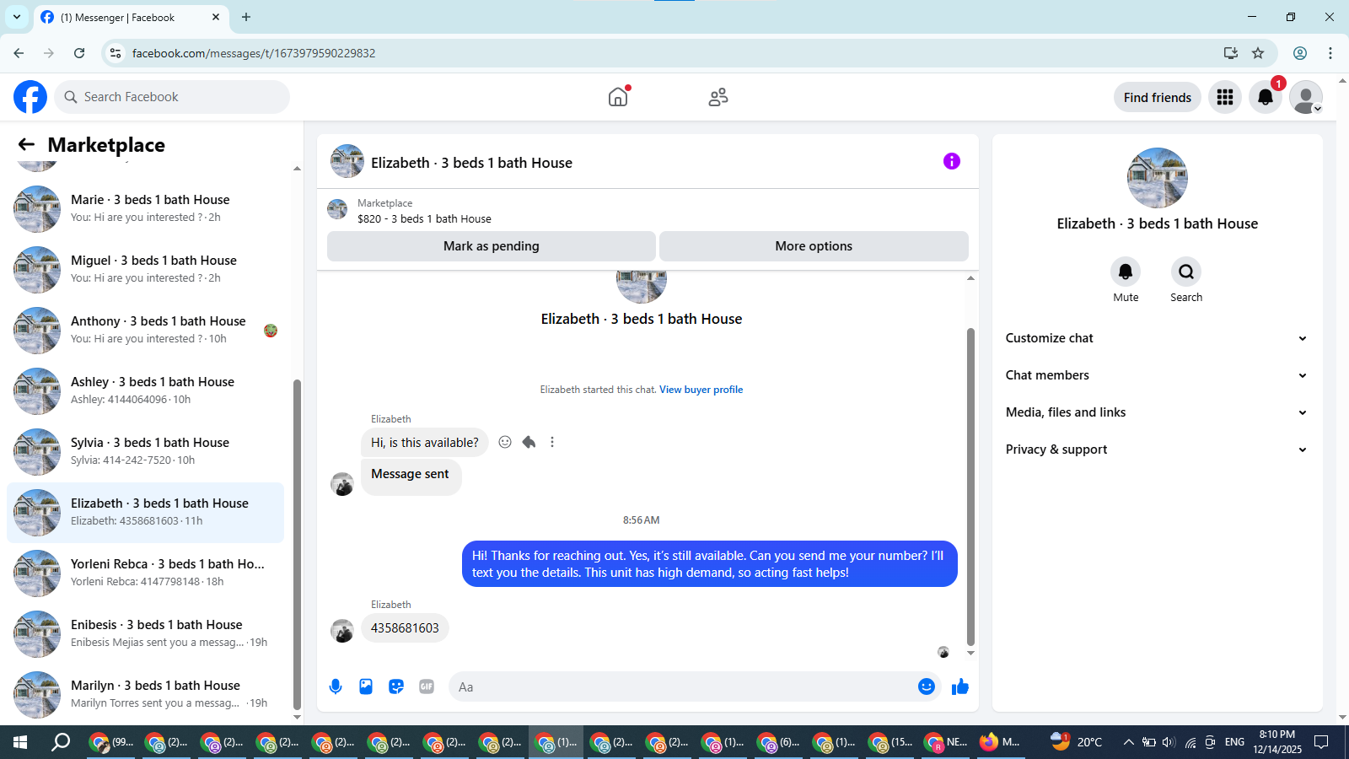Open new browser tab

click(x=246, y=17)
